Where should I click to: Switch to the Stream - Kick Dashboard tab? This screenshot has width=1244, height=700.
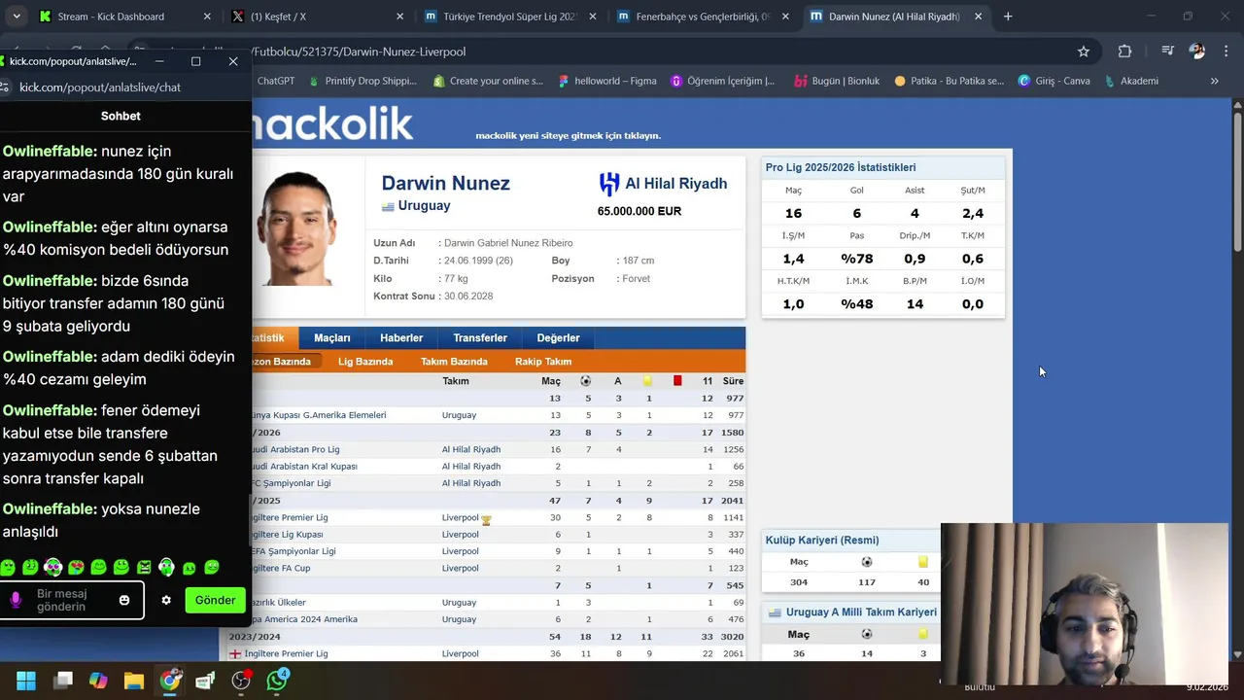pos(124,17)
